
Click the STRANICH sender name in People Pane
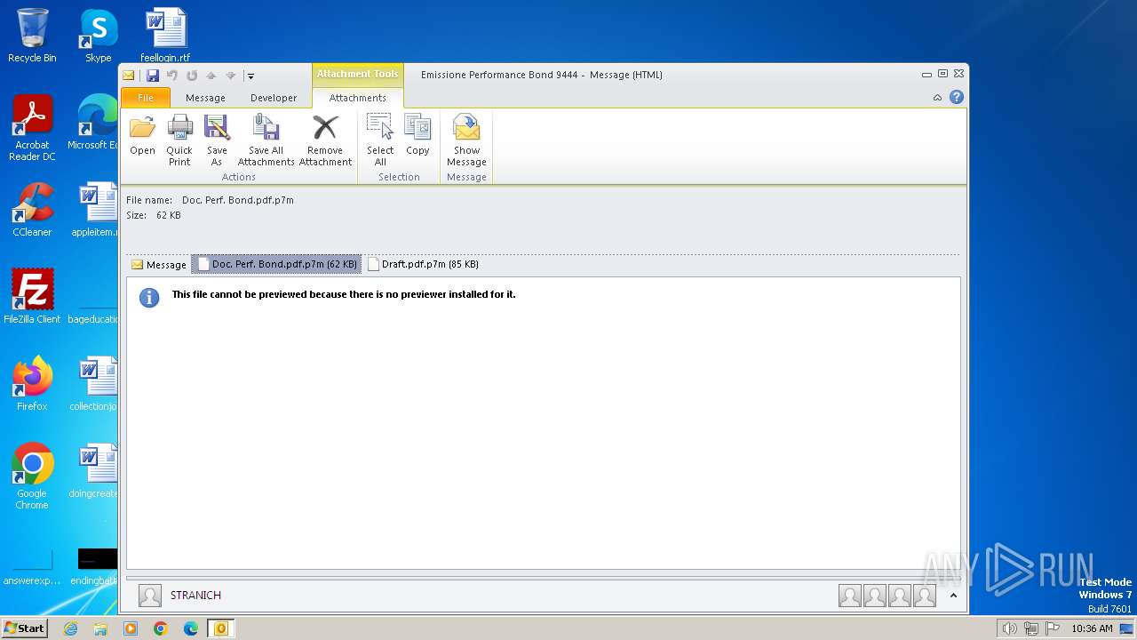click(x=195, y=596)
